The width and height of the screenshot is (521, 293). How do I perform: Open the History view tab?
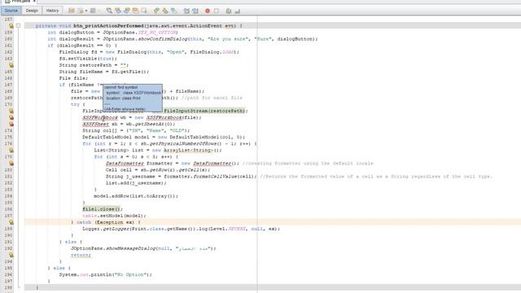(x=52, y=11)
